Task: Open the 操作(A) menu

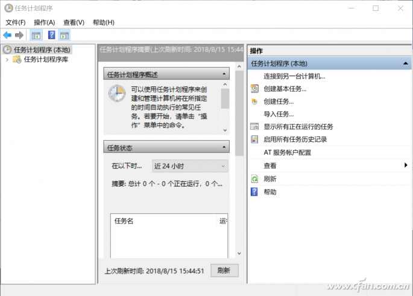Action: (44, 22)
